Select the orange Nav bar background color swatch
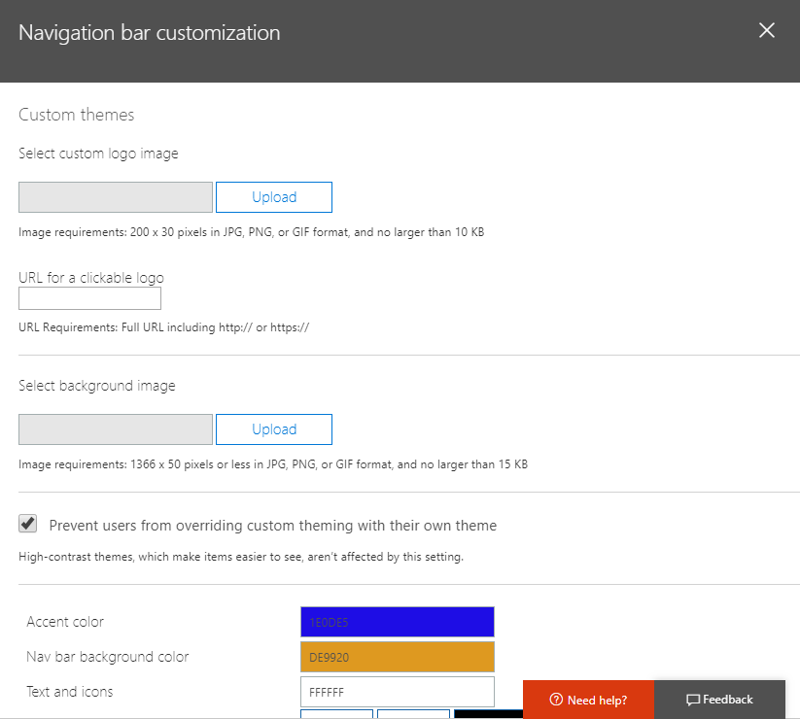800x719 pixels. click(397, 657)
